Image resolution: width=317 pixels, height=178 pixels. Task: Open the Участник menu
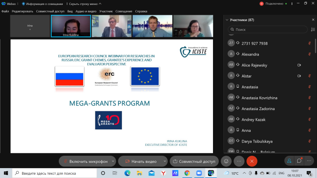[x=106, y=11]
